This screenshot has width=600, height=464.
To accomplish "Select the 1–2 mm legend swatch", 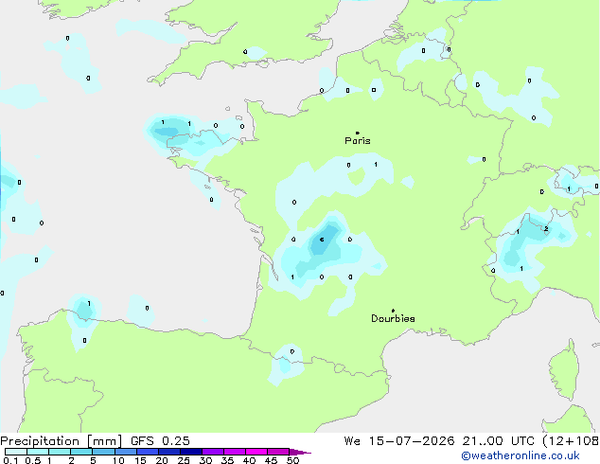I will click(x=60, y=452).
